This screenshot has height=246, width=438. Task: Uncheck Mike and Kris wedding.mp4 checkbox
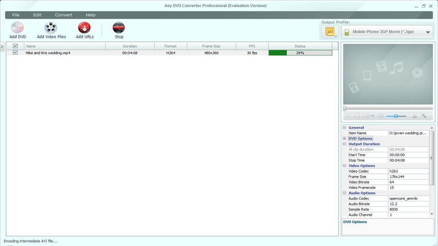tap(15, 52)
